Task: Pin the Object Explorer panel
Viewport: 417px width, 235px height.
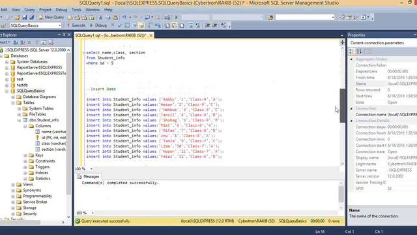Action: pyautogui.click(x=64, y=35)
